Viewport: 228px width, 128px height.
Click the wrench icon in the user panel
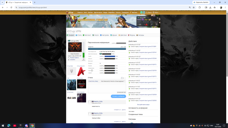pyautogui.click(x=151, y=25)
